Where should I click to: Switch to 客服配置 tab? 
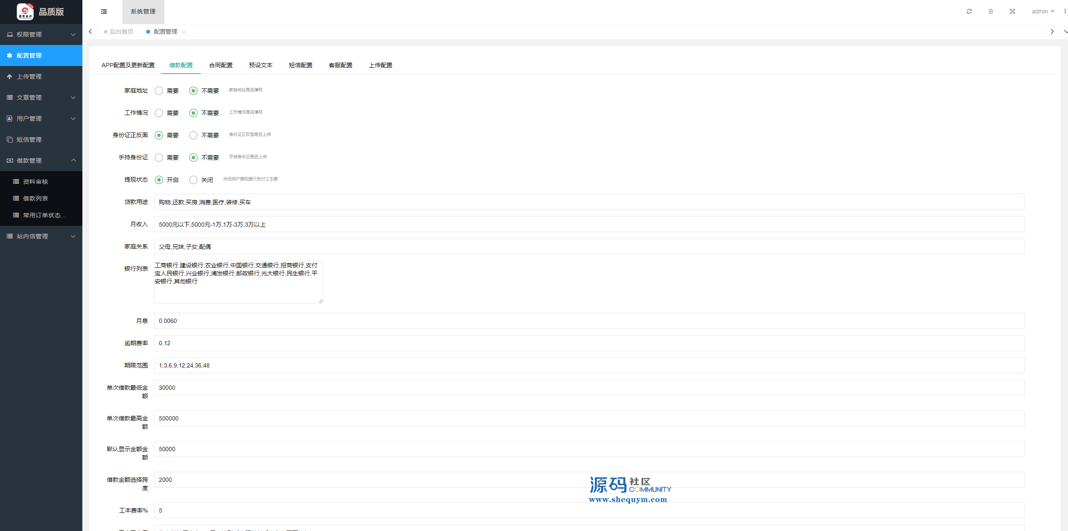click(x=340, y=65)
